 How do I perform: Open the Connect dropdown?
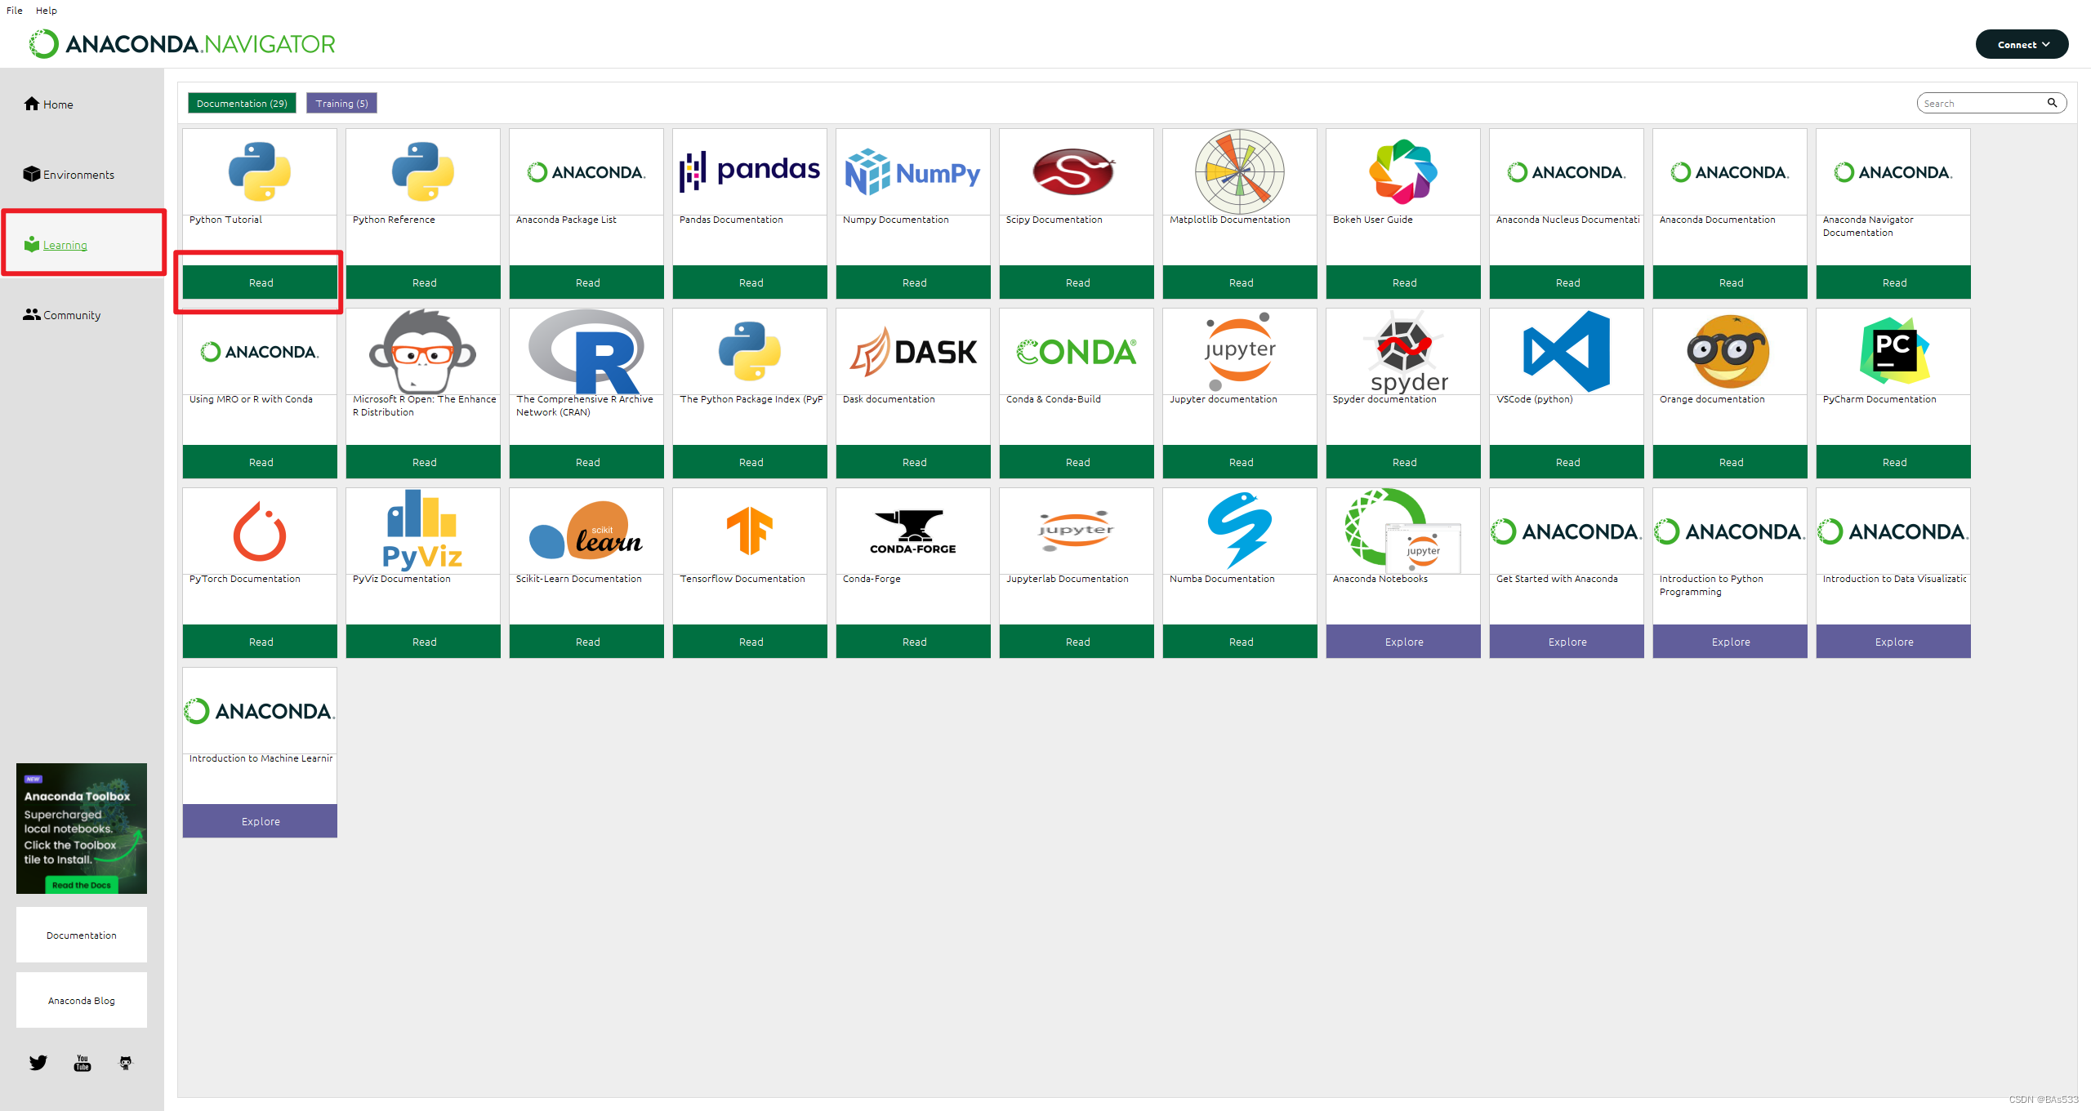point(2022,44)
